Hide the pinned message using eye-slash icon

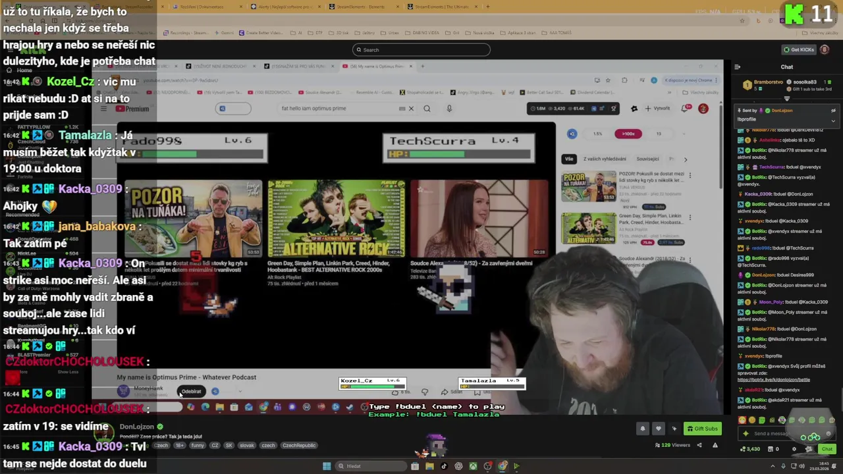tap(833, 111)
